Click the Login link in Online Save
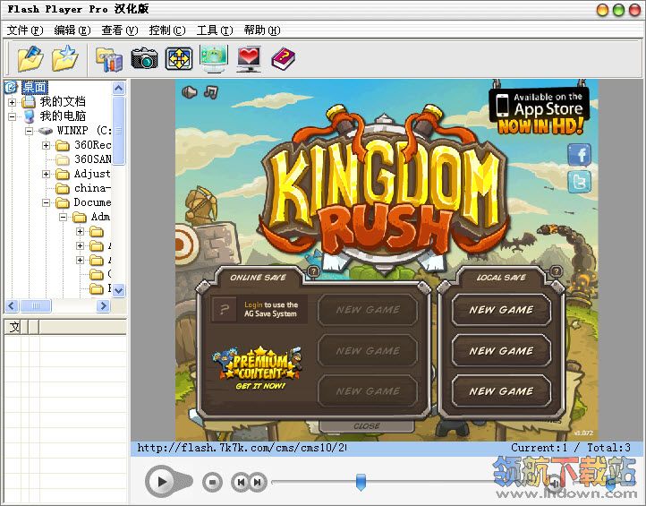Screen dimensions: 646x506 (x=253, y=304)
